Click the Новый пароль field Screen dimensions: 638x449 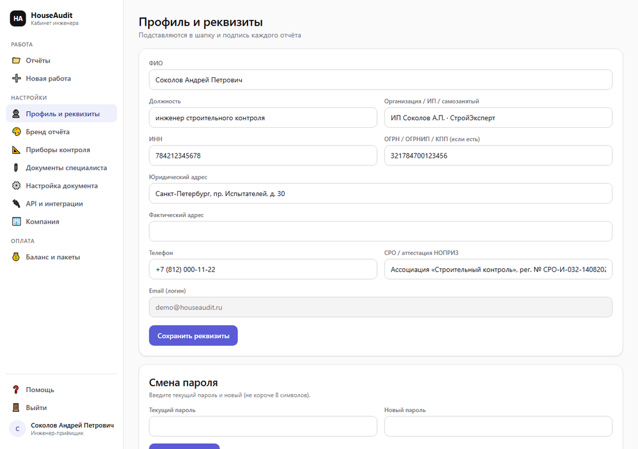click(x=498, y=426)
